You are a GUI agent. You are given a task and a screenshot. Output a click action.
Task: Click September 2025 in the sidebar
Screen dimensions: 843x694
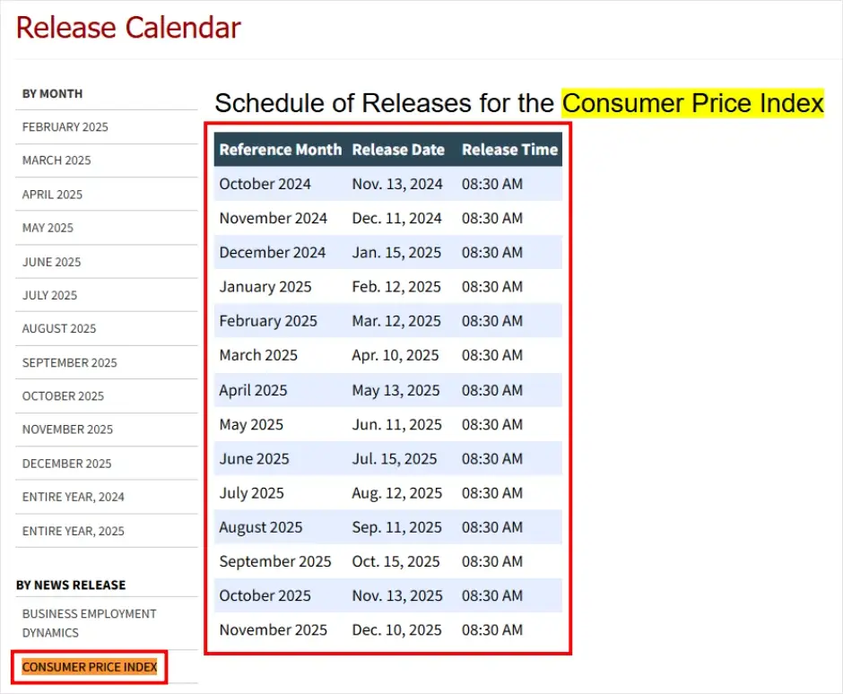[69, 363]
